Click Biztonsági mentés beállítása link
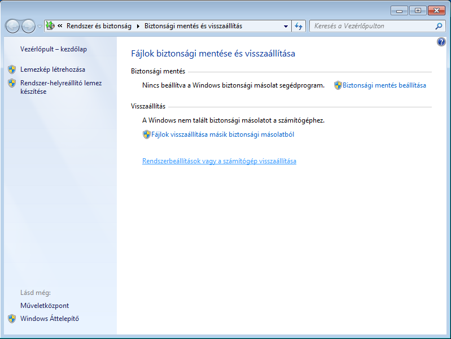Viewport: 451px width, 339px height. [384, 85]
